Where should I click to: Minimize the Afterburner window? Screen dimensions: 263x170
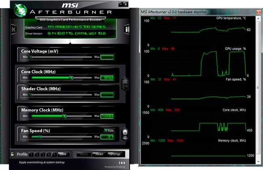120,4
